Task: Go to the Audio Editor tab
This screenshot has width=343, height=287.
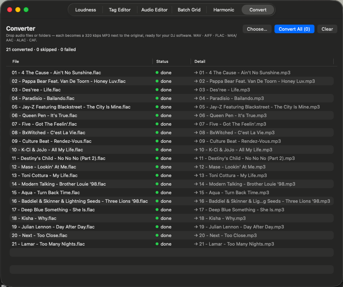Action: 155,10
